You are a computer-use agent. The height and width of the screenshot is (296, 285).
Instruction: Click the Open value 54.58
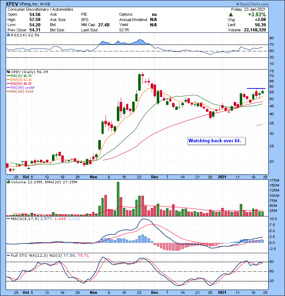[x=35, y=15]
